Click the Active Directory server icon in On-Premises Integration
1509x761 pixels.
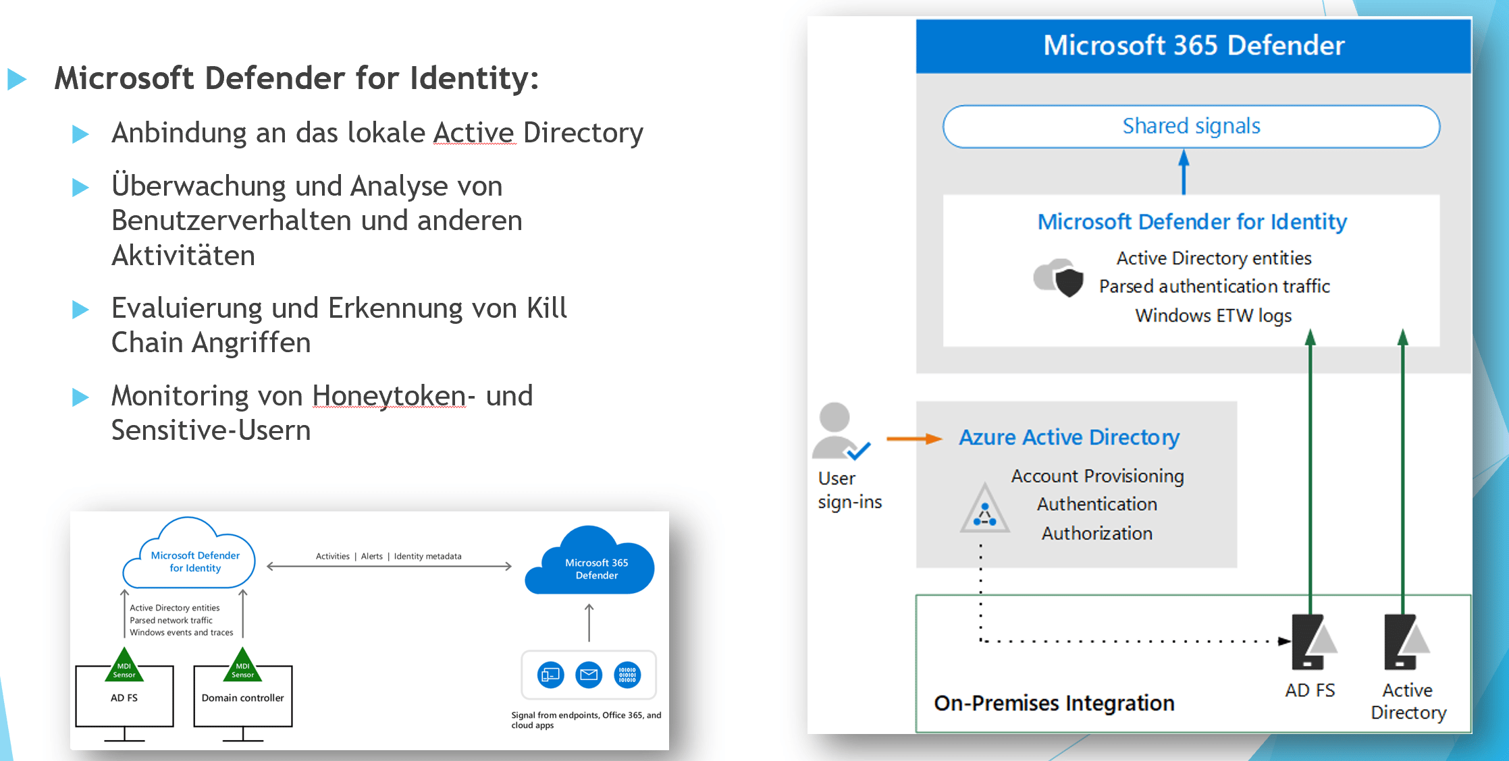(1406, 642)
